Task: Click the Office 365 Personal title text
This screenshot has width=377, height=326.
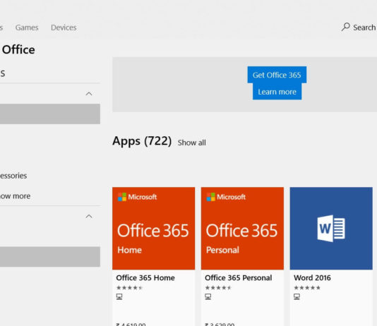Action: click(x=238, y=278)
